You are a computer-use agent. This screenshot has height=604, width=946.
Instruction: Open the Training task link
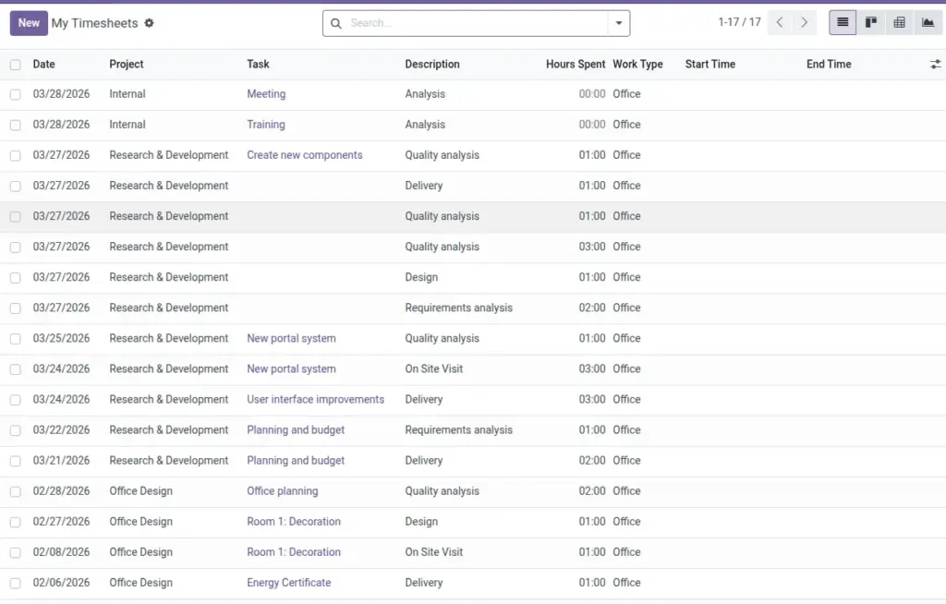tap(265, 125)
